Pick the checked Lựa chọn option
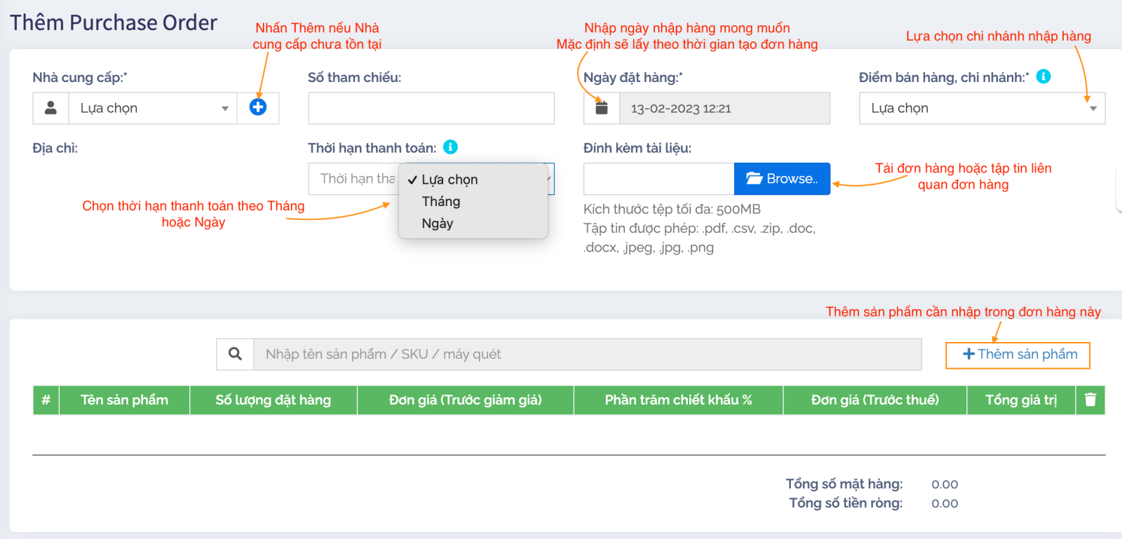Image resolution: width=1122 pixels, height=539 pixels. 450,179
